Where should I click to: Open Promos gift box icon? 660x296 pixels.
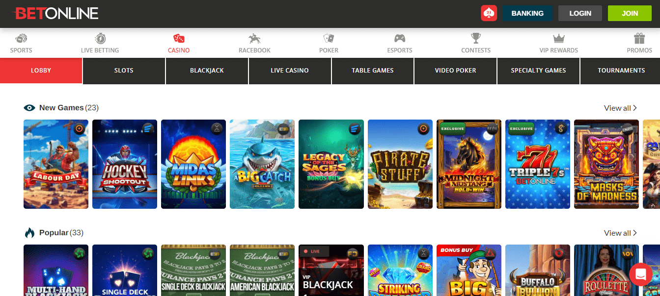[639, 39]
